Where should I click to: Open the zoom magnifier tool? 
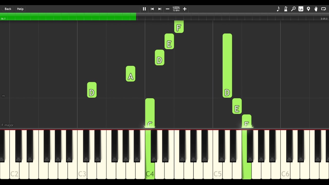click(x=293, y=9)
